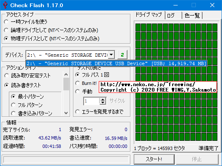
Task: Click the action type scrollbar thumb
Action: click(66, 84)
